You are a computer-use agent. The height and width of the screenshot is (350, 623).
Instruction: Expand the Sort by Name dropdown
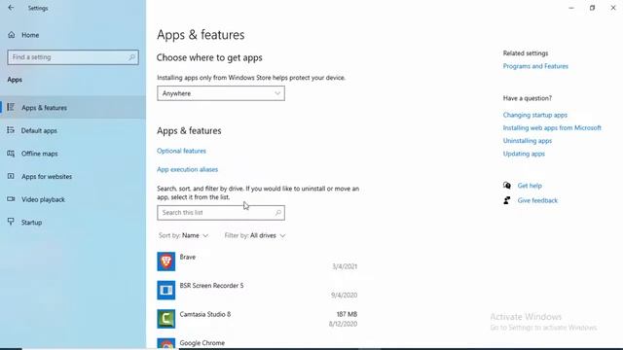tap(184, 235)
